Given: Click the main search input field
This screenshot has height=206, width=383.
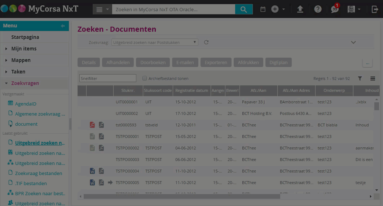Looking at the screenshot, I should pos(174,9).
